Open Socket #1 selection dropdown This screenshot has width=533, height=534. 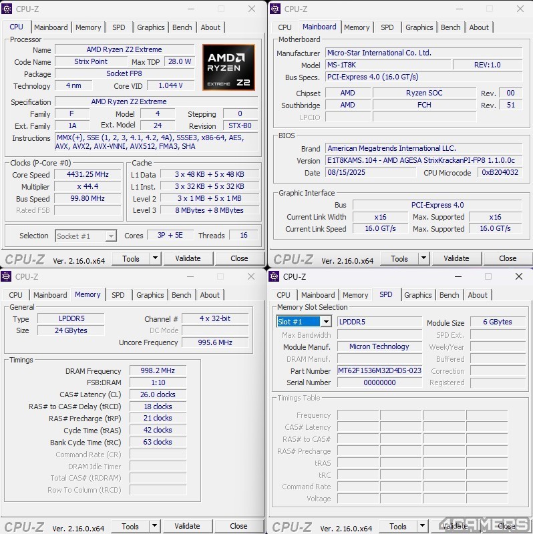pos(110,236)
